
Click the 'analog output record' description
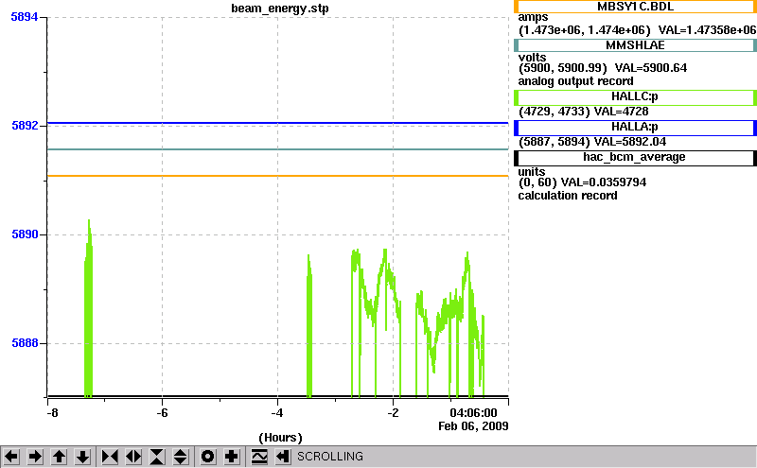coord(575,81)
